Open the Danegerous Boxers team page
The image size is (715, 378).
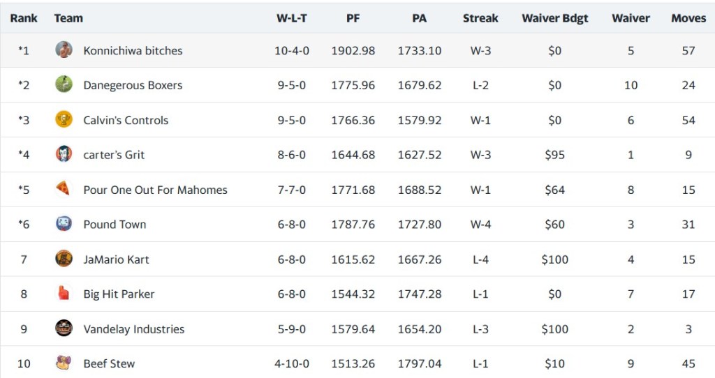pos(133,86)
